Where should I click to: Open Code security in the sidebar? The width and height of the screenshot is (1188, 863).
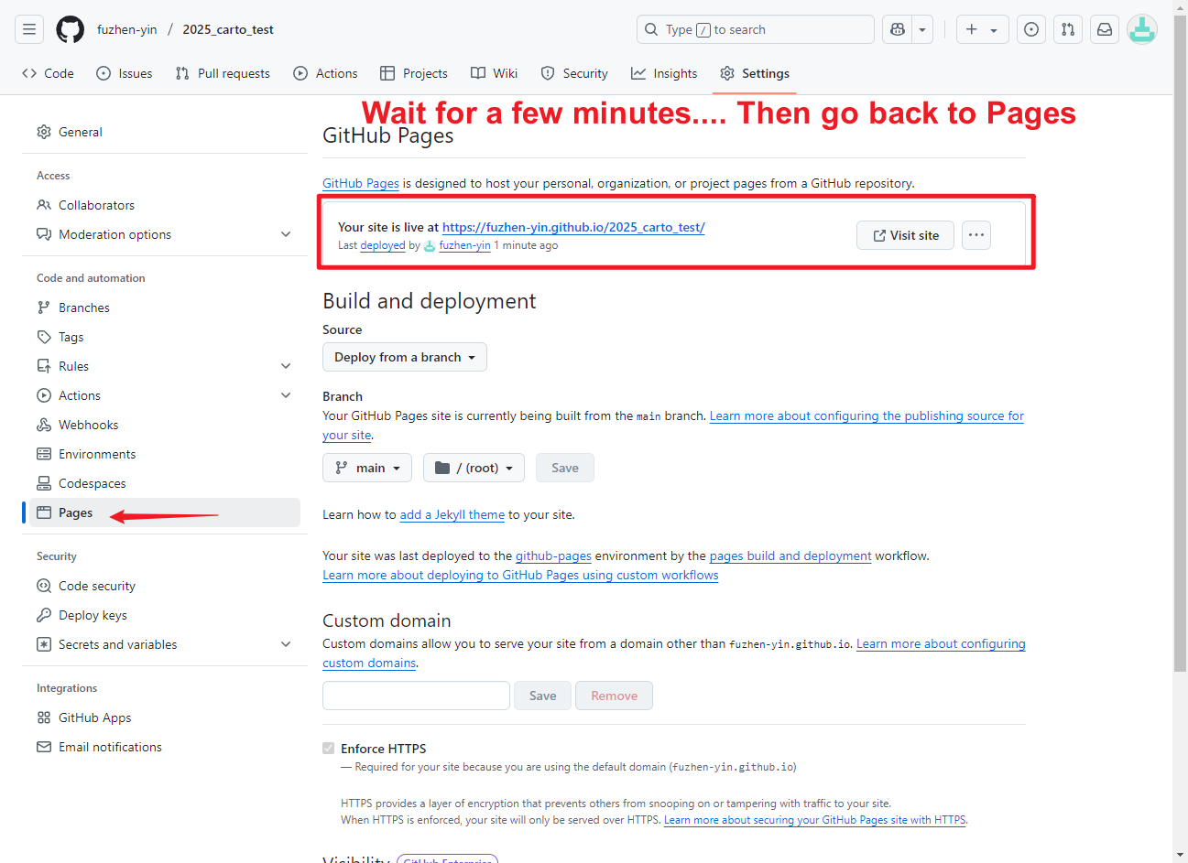[165, 586]
